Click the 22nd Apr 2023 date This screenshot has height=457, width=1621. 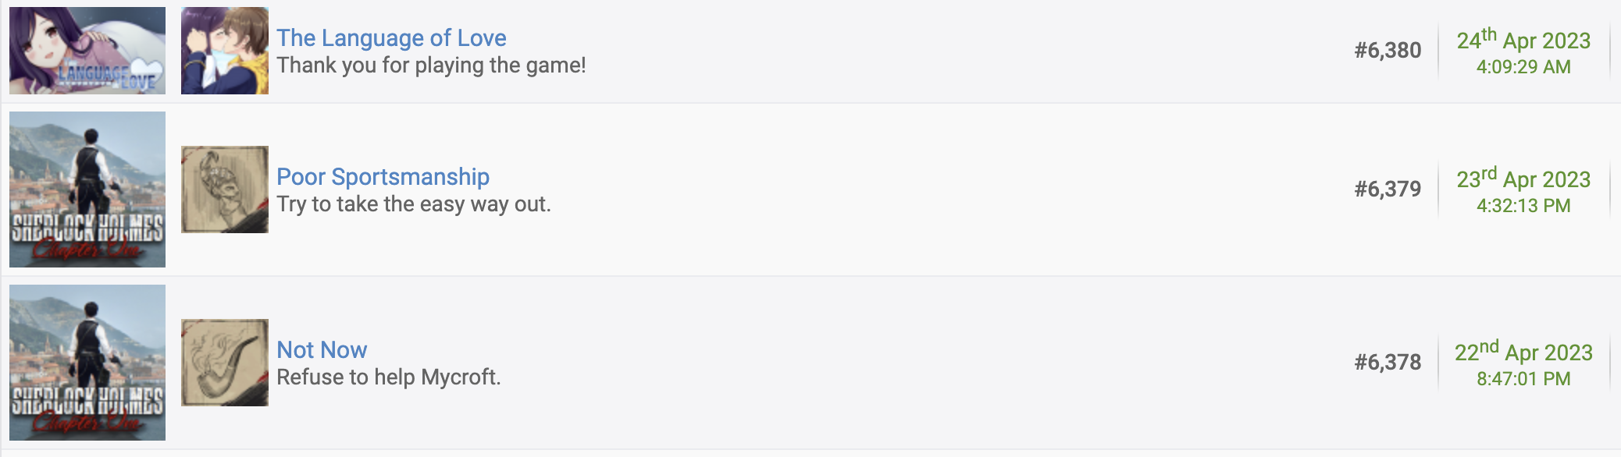[1523, 350]
